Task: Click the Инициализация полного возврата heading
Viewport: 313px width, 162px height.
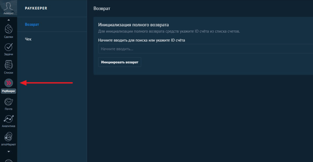Action: pos(134,25)
